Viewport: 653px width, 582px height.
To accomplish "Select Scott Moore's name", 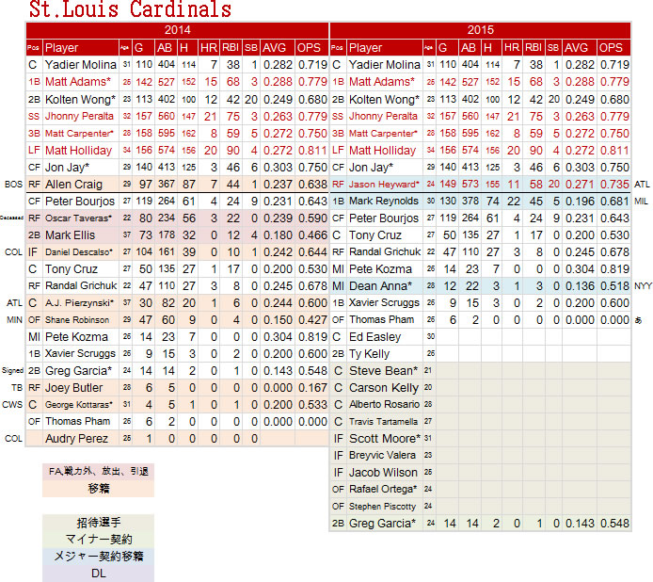I will coord(385,439).
